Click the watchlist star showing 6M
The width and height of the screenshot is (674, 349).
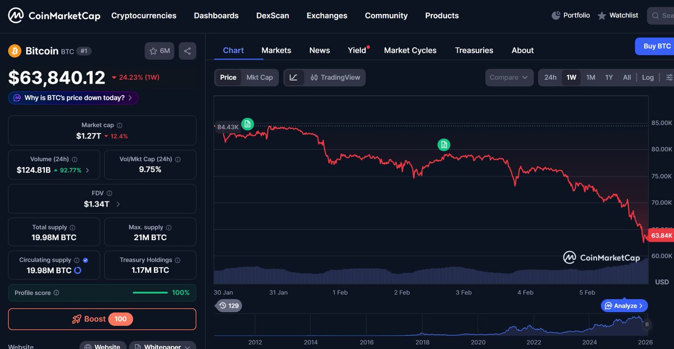[x=159, y=50]
